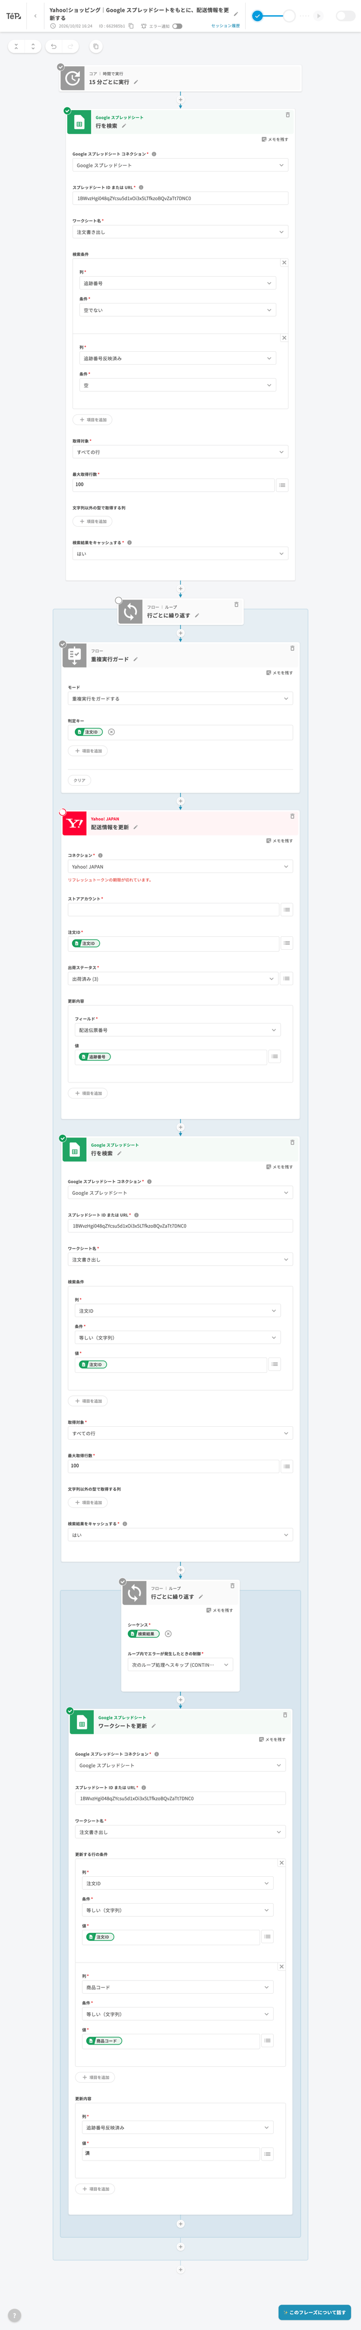
Task: Click the リフレッシュトークン expired warning text
Action: tap(110, 879)
